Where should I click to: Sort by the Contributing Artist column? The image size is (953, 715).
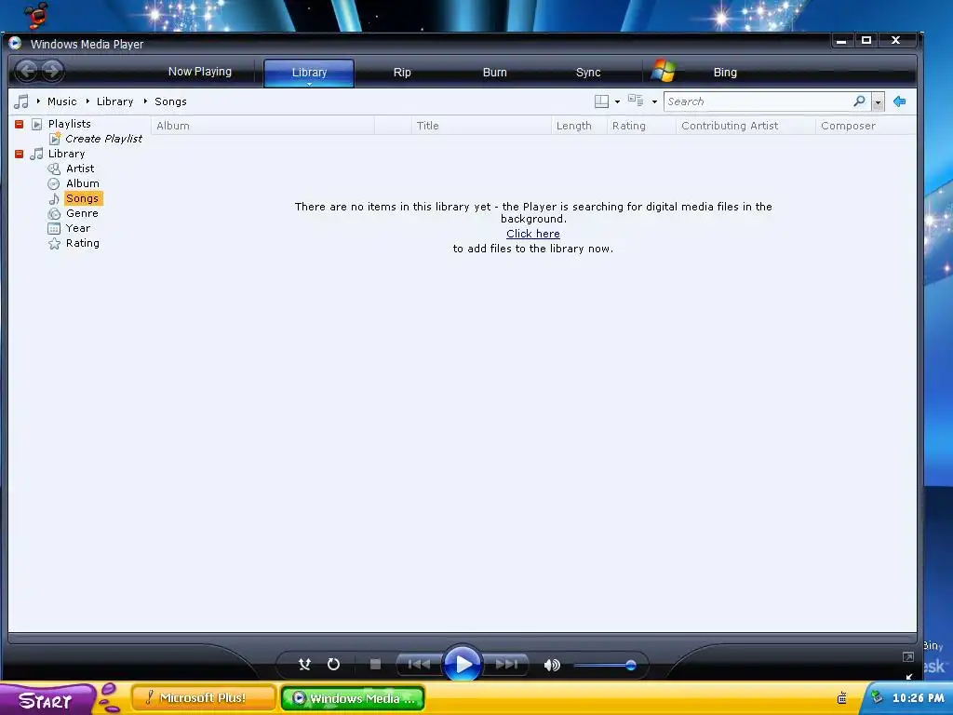coord(745,126)
